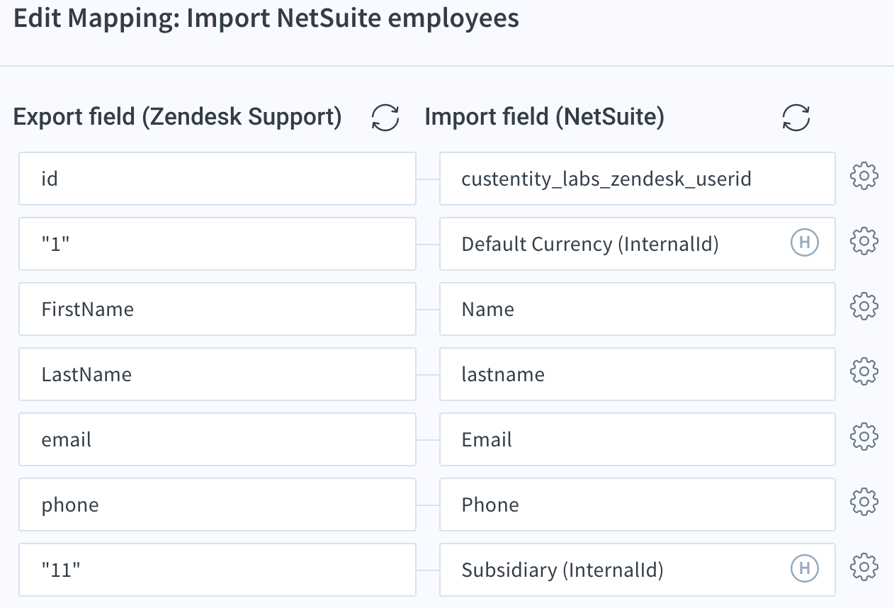Open settings gear for Default Currency mapping

coord(864,242)
